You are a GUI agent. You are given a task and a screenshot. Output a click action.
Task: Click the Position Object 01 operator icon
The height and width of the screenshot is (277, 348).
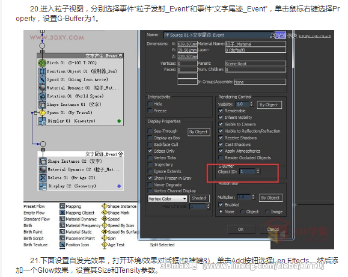(x=42, y=72)
